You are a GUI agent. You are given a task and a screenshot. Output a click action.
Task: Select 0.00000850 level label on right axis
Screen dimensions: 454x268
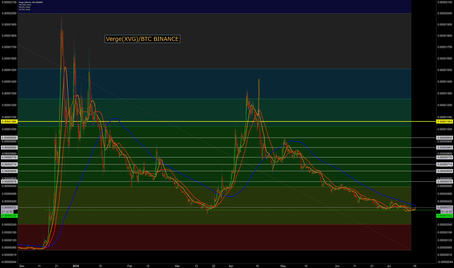pos(444,148)
